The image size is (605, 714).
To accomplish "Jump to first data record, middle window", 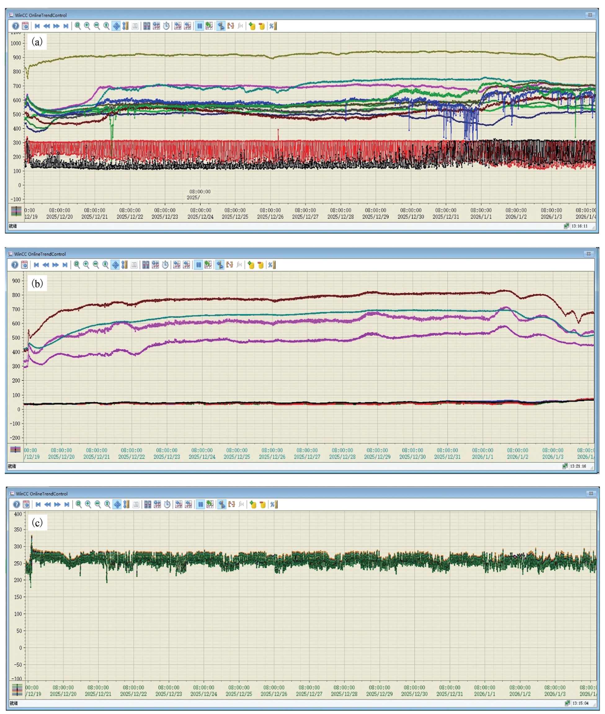I will (x=36, y=265).
